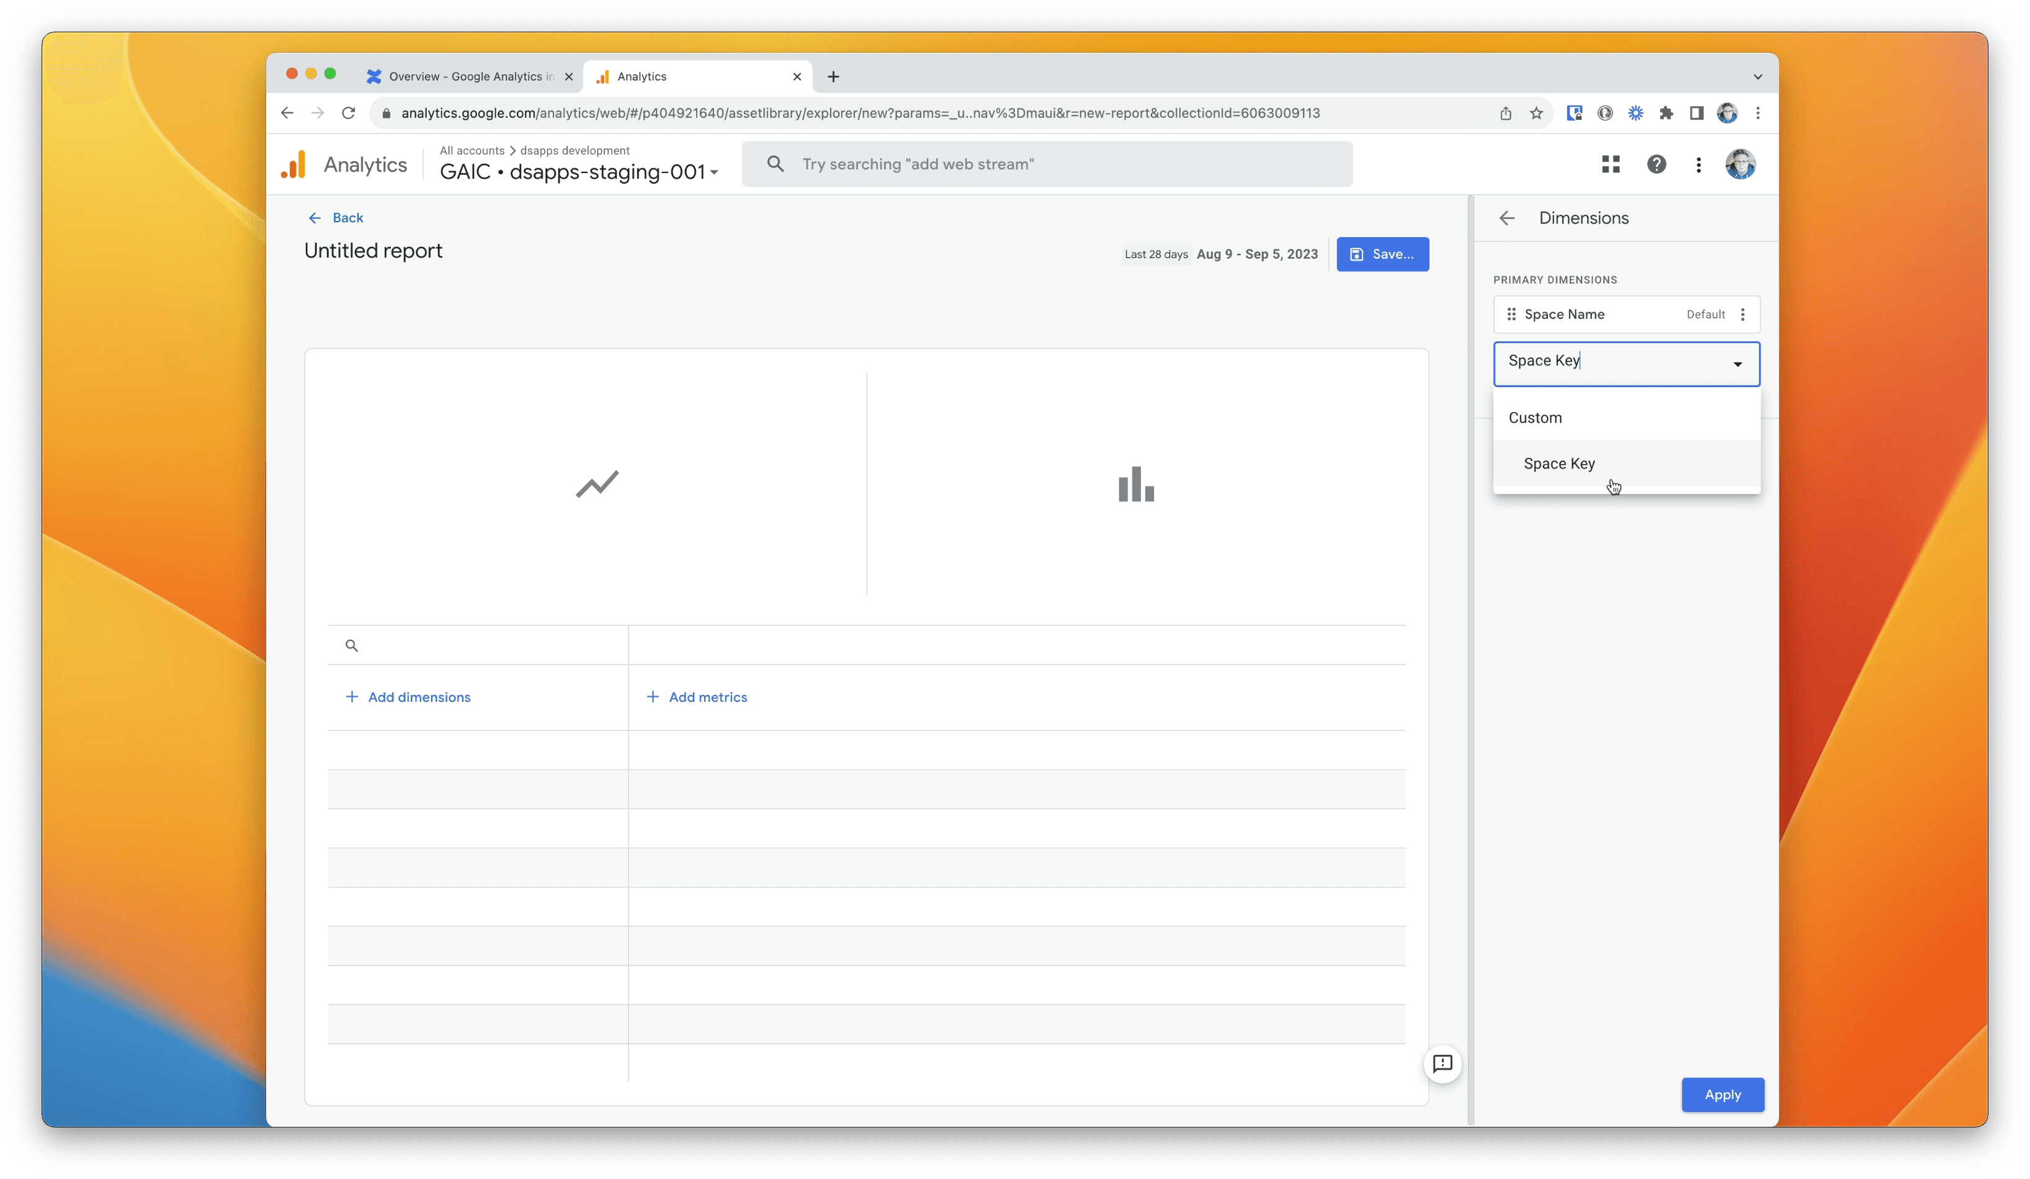
Task: Close the Overview - Google Analytics tab
Action: [569, 76]
